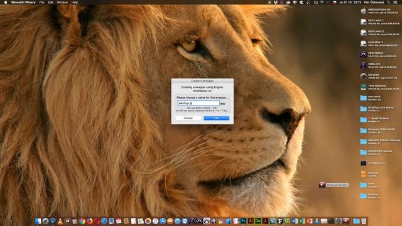402x226 pixels.
Task: Open Firefox from the Dock
Action: click(89, 221)
